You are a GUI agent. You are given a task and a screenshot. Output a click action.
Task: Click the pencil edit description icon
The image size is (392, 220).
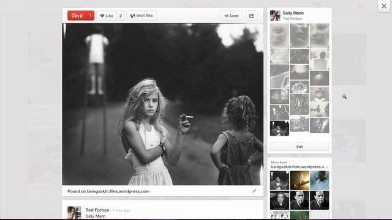tap(254, 191)
